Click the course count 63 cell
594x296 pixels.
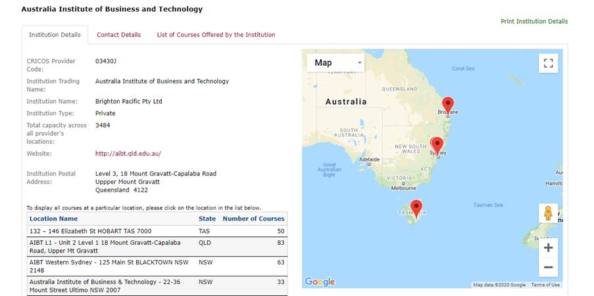281,263
